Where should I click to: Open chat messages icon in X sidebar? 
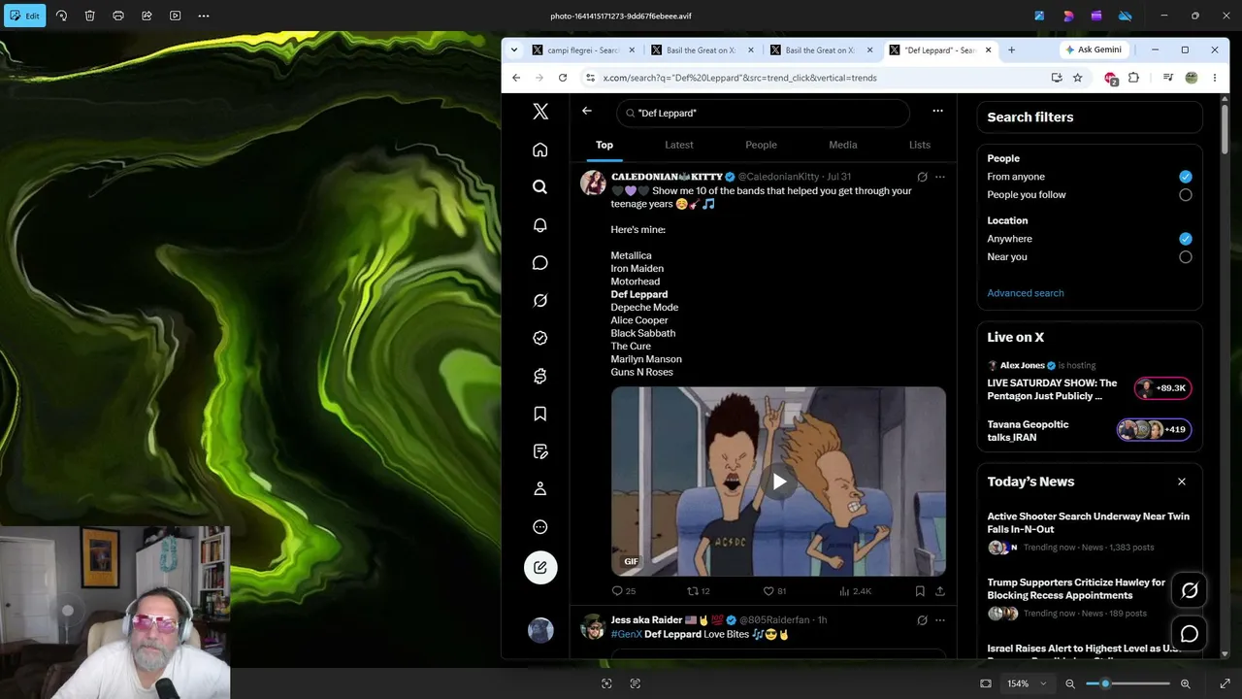tap(540, 263)
